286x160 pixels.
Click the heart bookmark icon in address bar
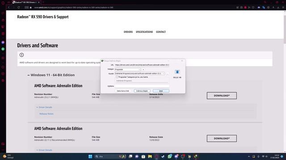(253, 8)
